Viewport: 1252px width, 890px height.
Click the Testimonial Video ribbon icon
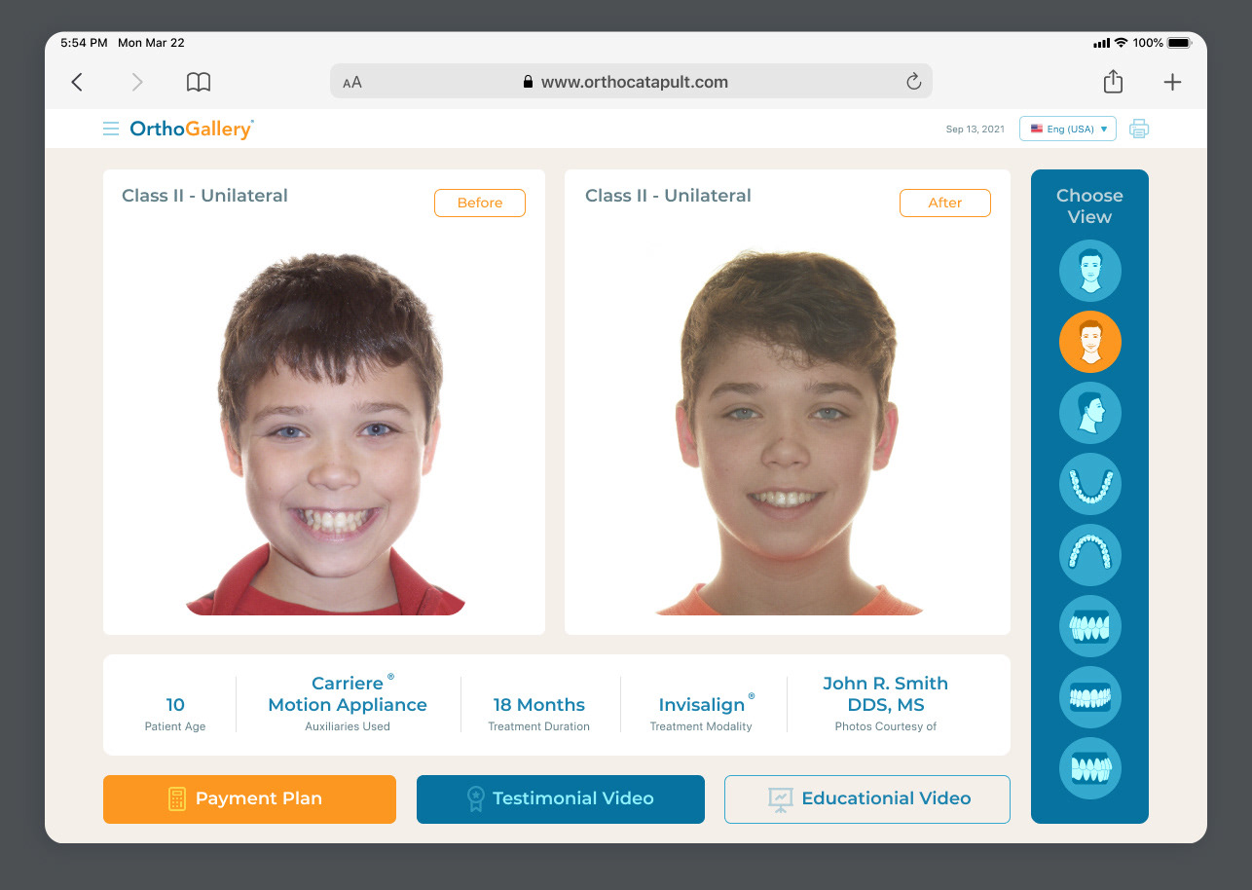[475, 799]
